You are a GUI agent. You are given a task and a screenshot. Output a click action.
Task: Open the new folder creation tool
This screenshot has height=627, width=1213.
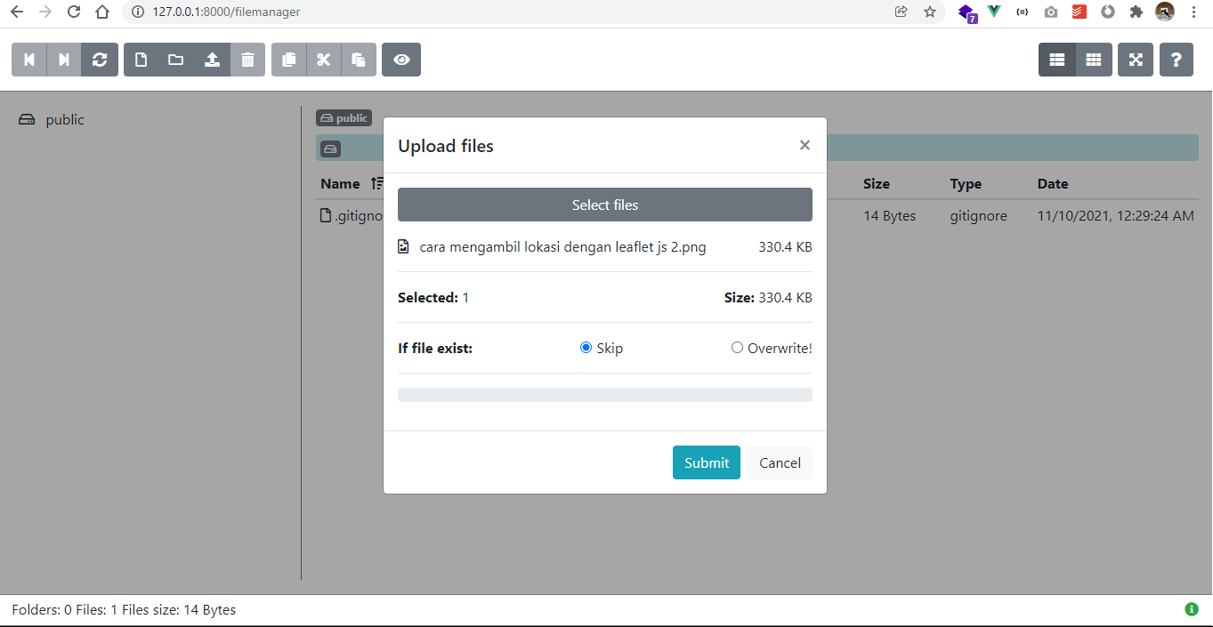point(175,59)
